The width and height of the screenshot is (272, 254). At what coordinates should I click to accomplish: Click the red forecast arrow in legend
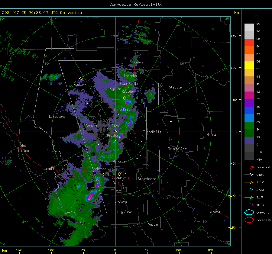pyautogui.click(x=249, y=167)
